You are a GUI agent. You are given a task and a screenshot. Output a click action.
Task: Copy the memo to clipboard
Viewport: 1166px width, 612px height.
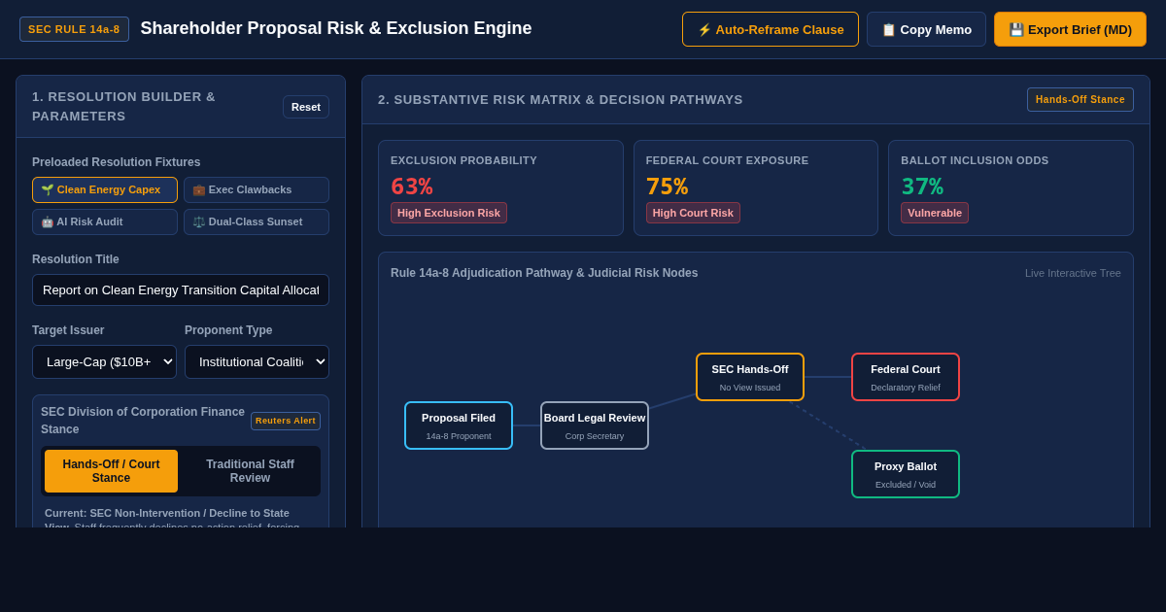926,29
